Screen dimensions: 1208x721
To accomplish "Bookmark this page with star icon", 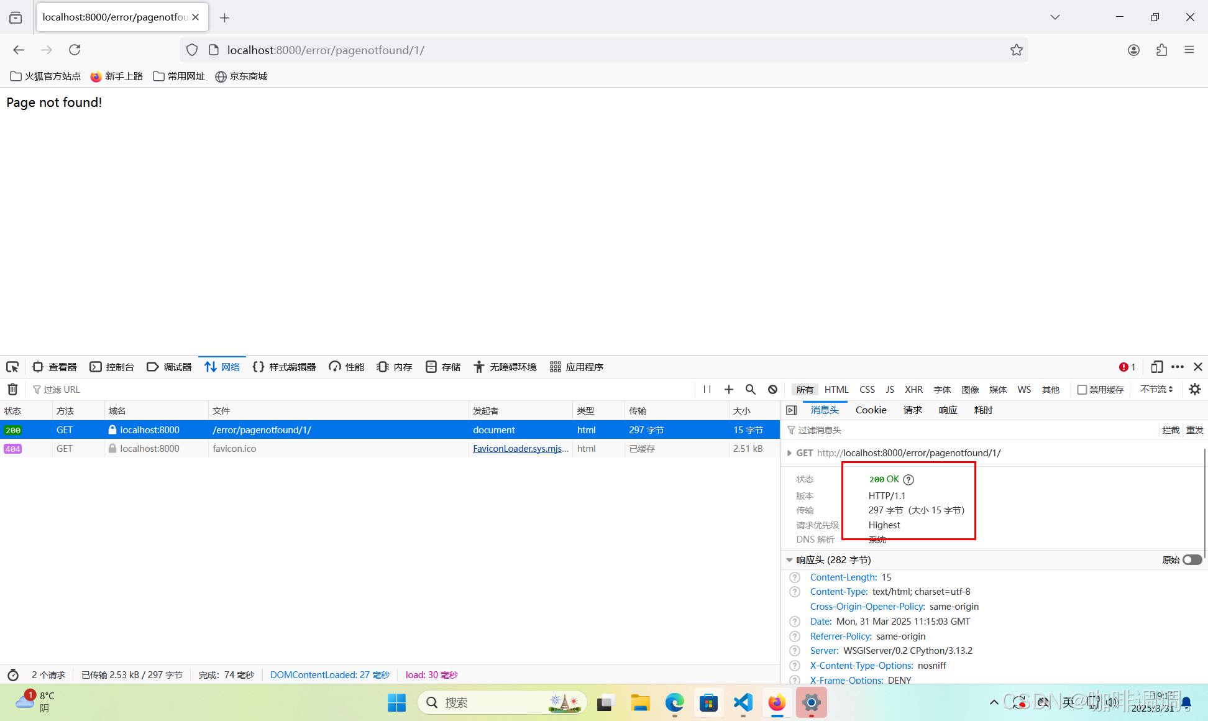I will 1016,50.
